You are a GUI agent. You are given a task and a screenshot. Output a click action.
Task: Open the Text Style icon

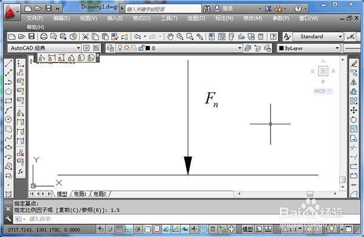coord(287,36)
